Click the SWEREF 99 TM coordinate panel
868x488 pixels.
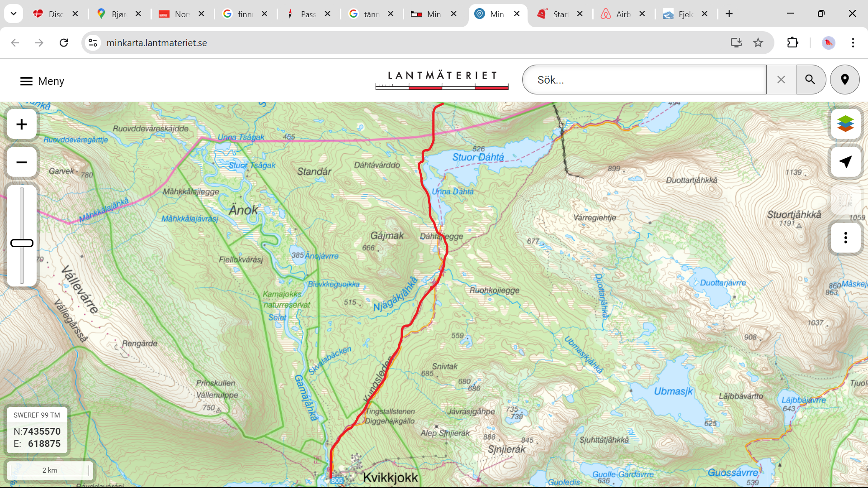37,431
